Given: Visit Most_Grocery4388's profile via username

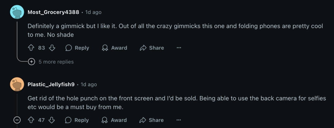Looking at the screenshot, I should pos(53,12).
